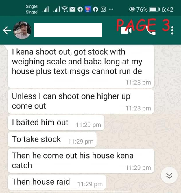Select the "I kena shoot out" message

pyautogui.click(x=81, y=66)
